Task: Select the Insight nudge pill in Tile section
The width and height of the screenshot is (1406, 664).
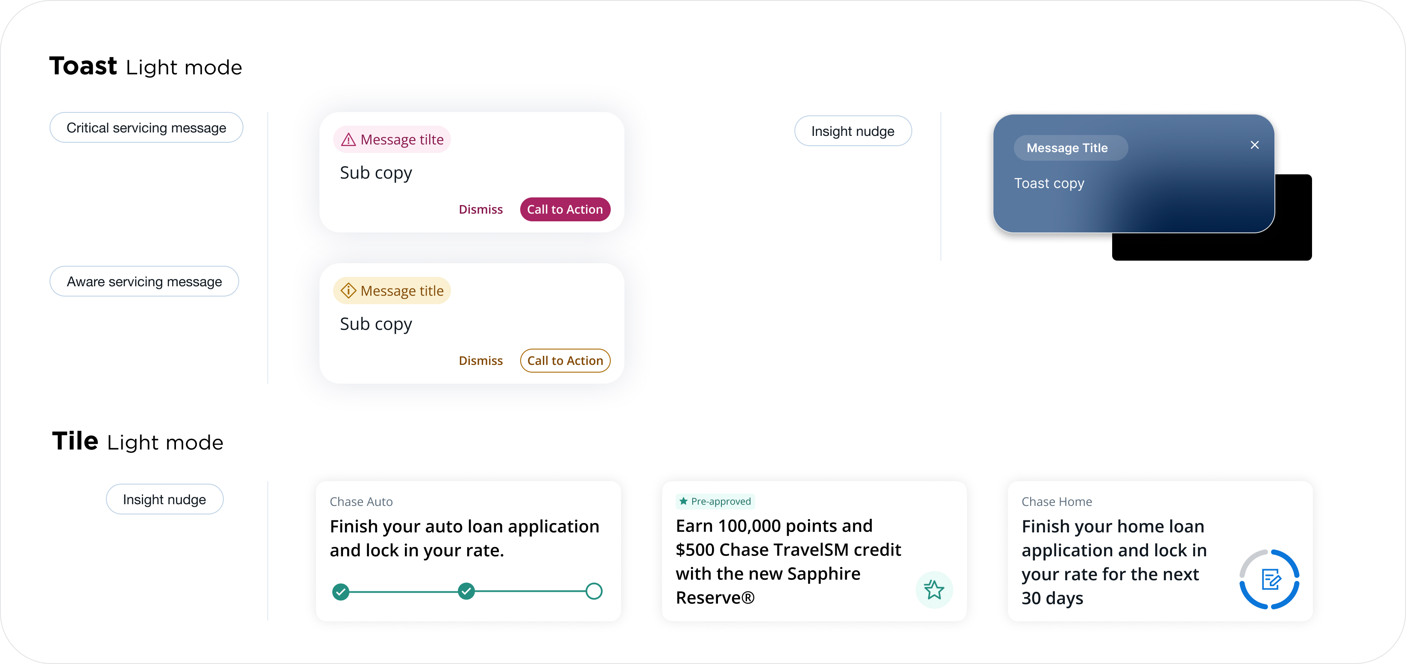Action: (x=164, y=499)
